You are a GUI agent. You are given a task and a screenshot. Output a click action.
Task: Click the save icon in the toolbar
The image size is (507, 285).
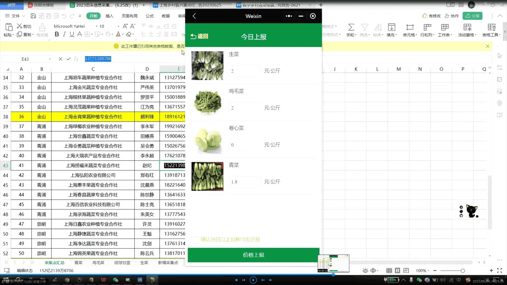coord(33,16)
